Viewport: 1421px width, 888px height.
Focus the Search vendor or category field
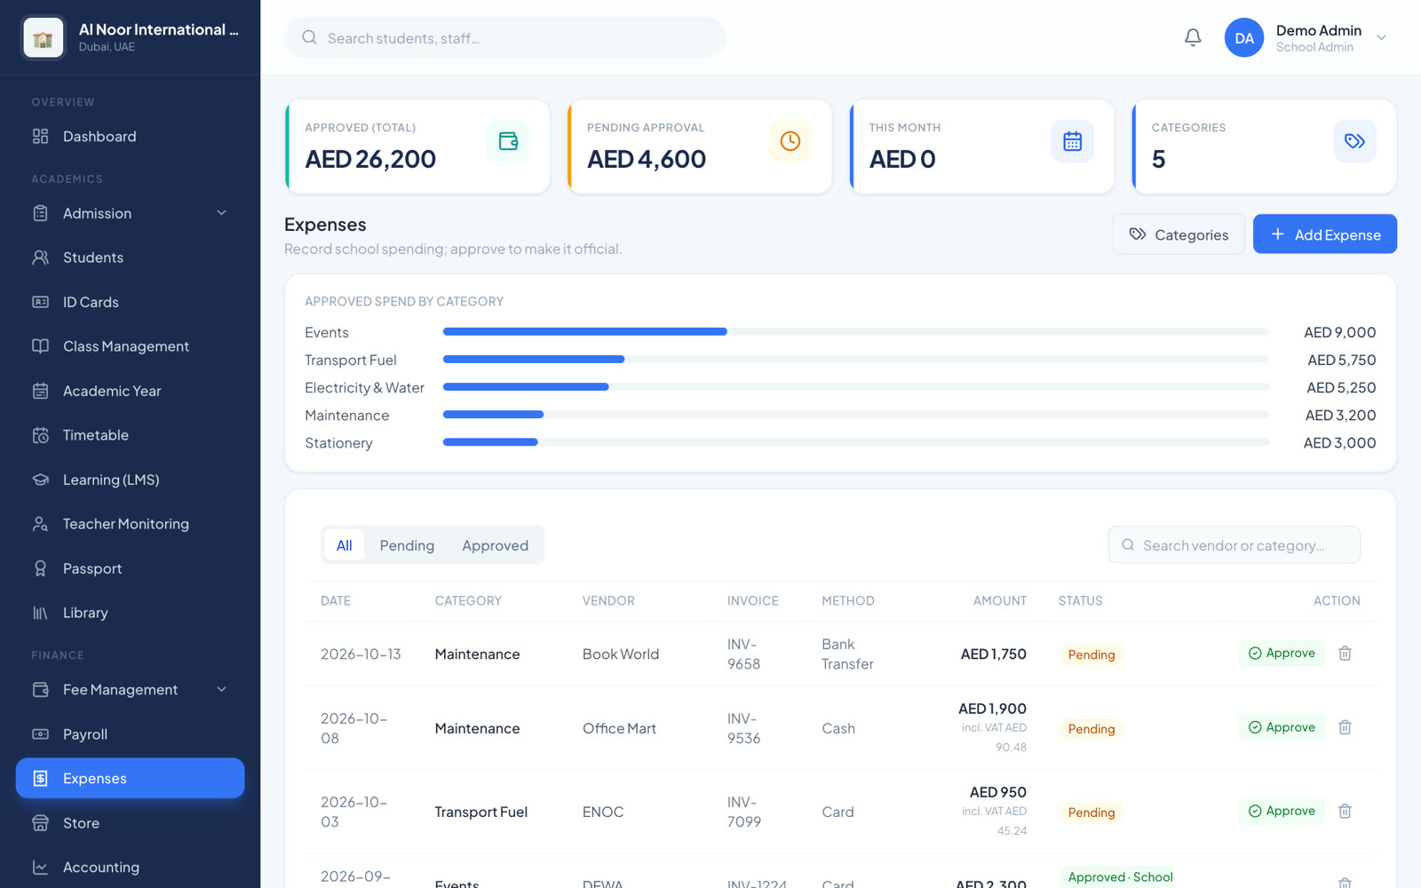[1234, 544]
